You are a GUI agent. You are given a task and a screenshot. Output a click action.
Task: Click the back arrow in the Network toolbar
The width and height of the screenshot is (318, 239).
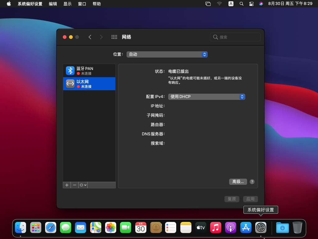(90, 37)
